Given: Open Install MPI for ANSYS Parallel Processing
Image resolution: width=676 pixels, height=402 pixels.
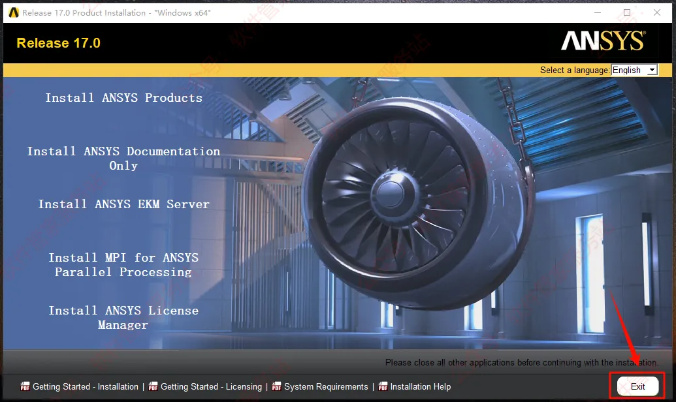Looking at the screenshot, I should [123, 264].
